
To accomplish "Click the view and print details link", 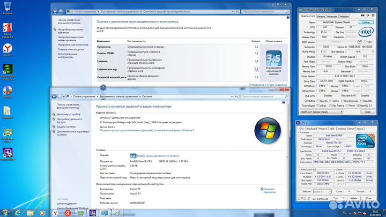I will (268, 85).
